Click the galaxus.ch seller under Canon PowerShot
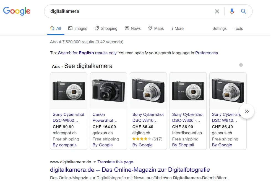Viewport: 271px width, 181px height. (x=103, y=133)
